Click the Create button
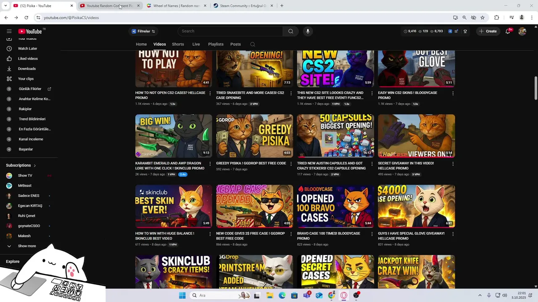The image size is (538, 302). point(488,31)
